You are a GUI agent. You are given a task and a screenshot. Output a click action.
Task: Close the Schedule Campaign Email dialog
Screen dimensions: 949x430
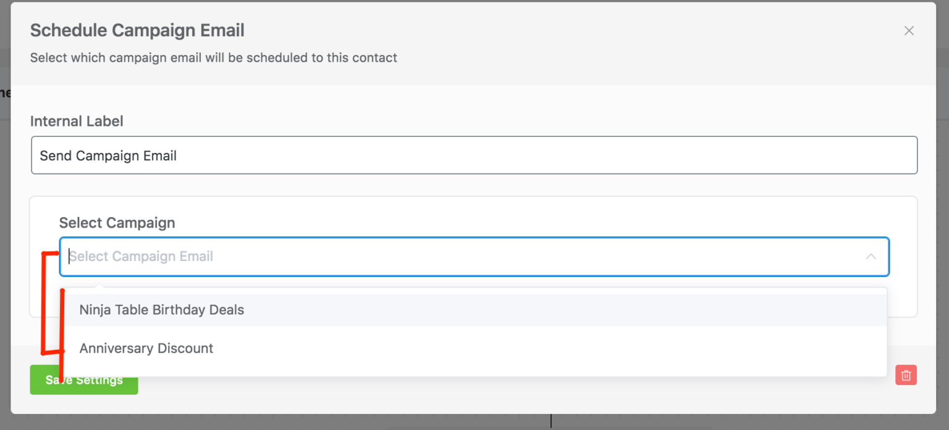pyautogui.click(x=909, y=31)
